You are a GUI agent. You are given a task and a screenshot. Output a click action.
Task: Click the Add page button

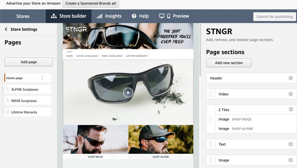point(29,62)
